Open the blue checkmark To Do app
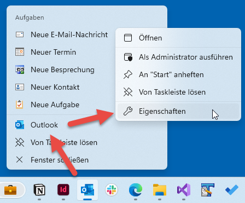This screenshot has width=245, height=203. 232,190
